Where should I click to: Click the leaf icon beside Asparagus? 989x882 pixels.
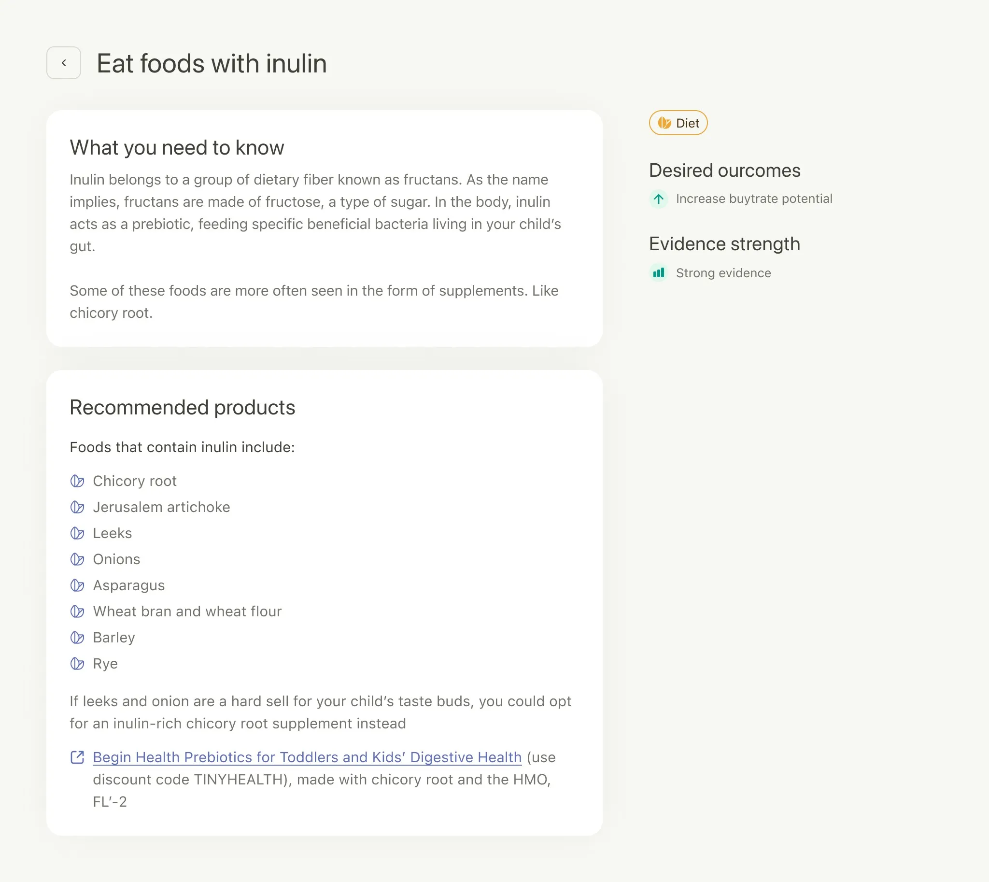(77, 585)
